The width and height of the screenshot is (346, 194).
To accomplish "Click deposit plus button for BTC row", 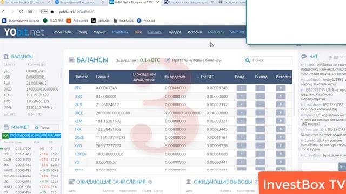I will [242, 88].
